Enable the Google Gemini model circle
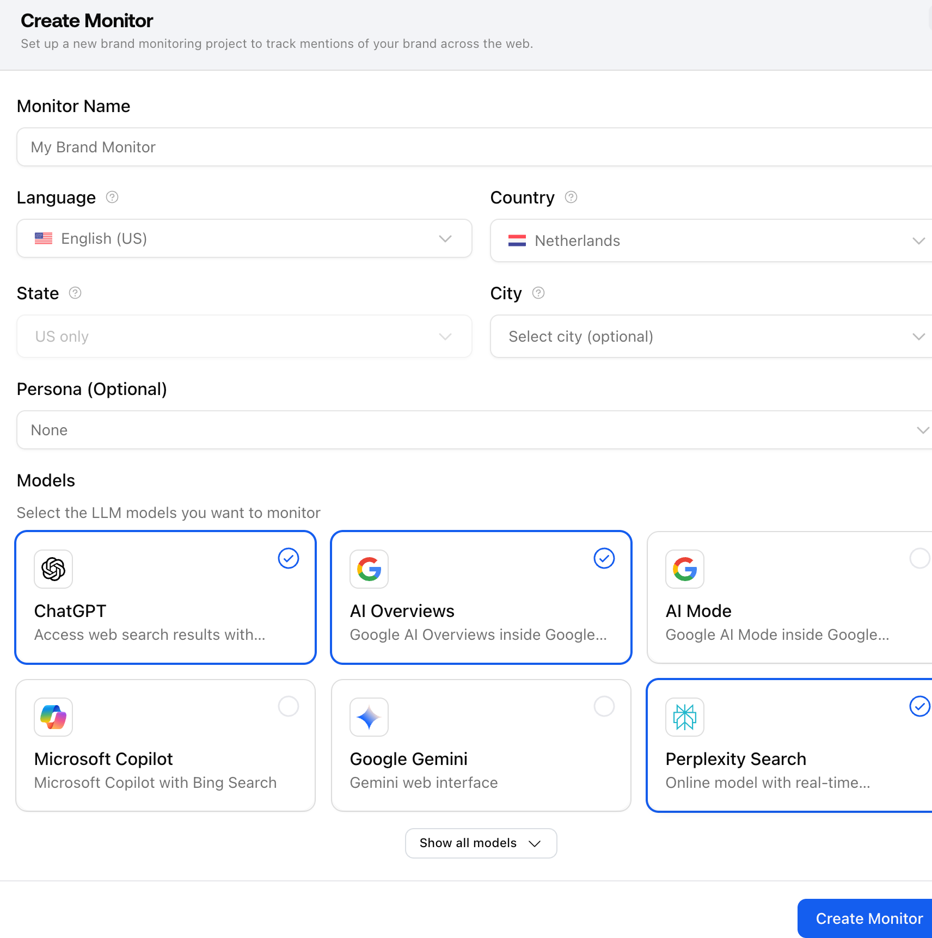Viewport: 932px width, 938px height. point(604,706)
